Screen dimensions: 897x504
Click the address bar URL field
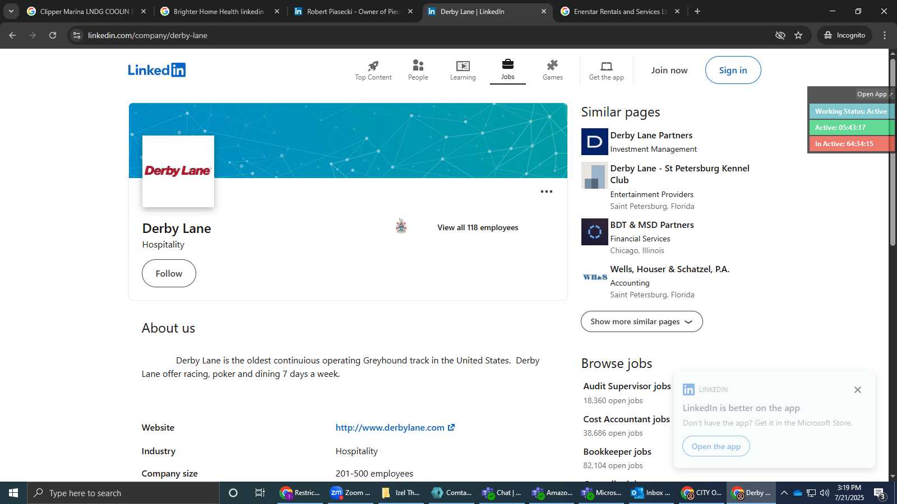coord(426,35)
